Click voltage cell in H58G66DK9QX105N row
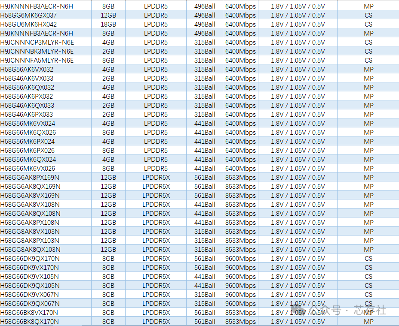This screenshot has height=326, width=399. (298, 286)
